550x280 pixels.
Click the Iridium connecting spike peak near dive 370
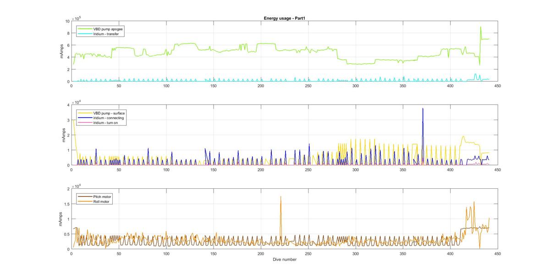(x=423, y=109)
